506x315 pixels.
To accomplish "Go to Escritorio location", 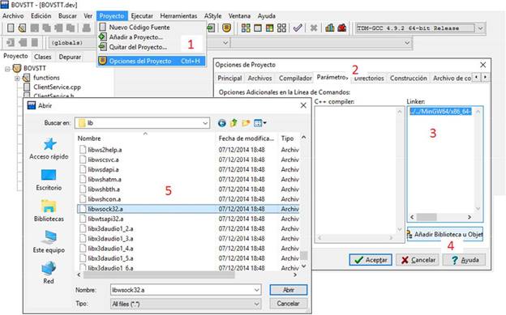I will click(49, 180).
